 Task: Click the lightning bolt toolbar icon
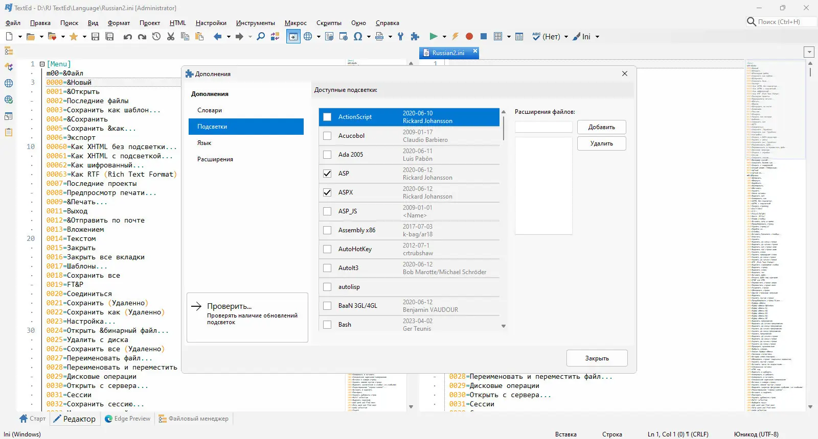pyautogui.click(x=455, y=36)
